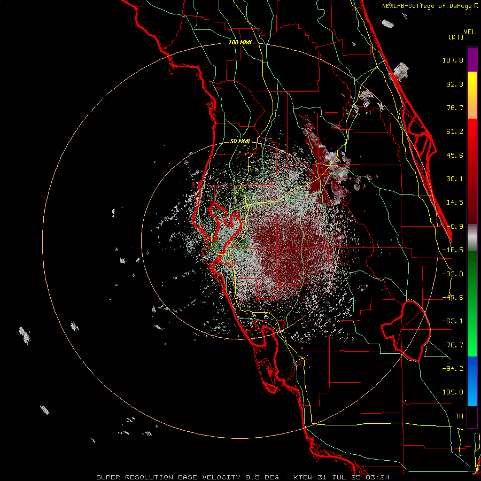Click the NEXLAB-College of DuPage credit text
The image size is (481, 481).
(x=430, y=6)
